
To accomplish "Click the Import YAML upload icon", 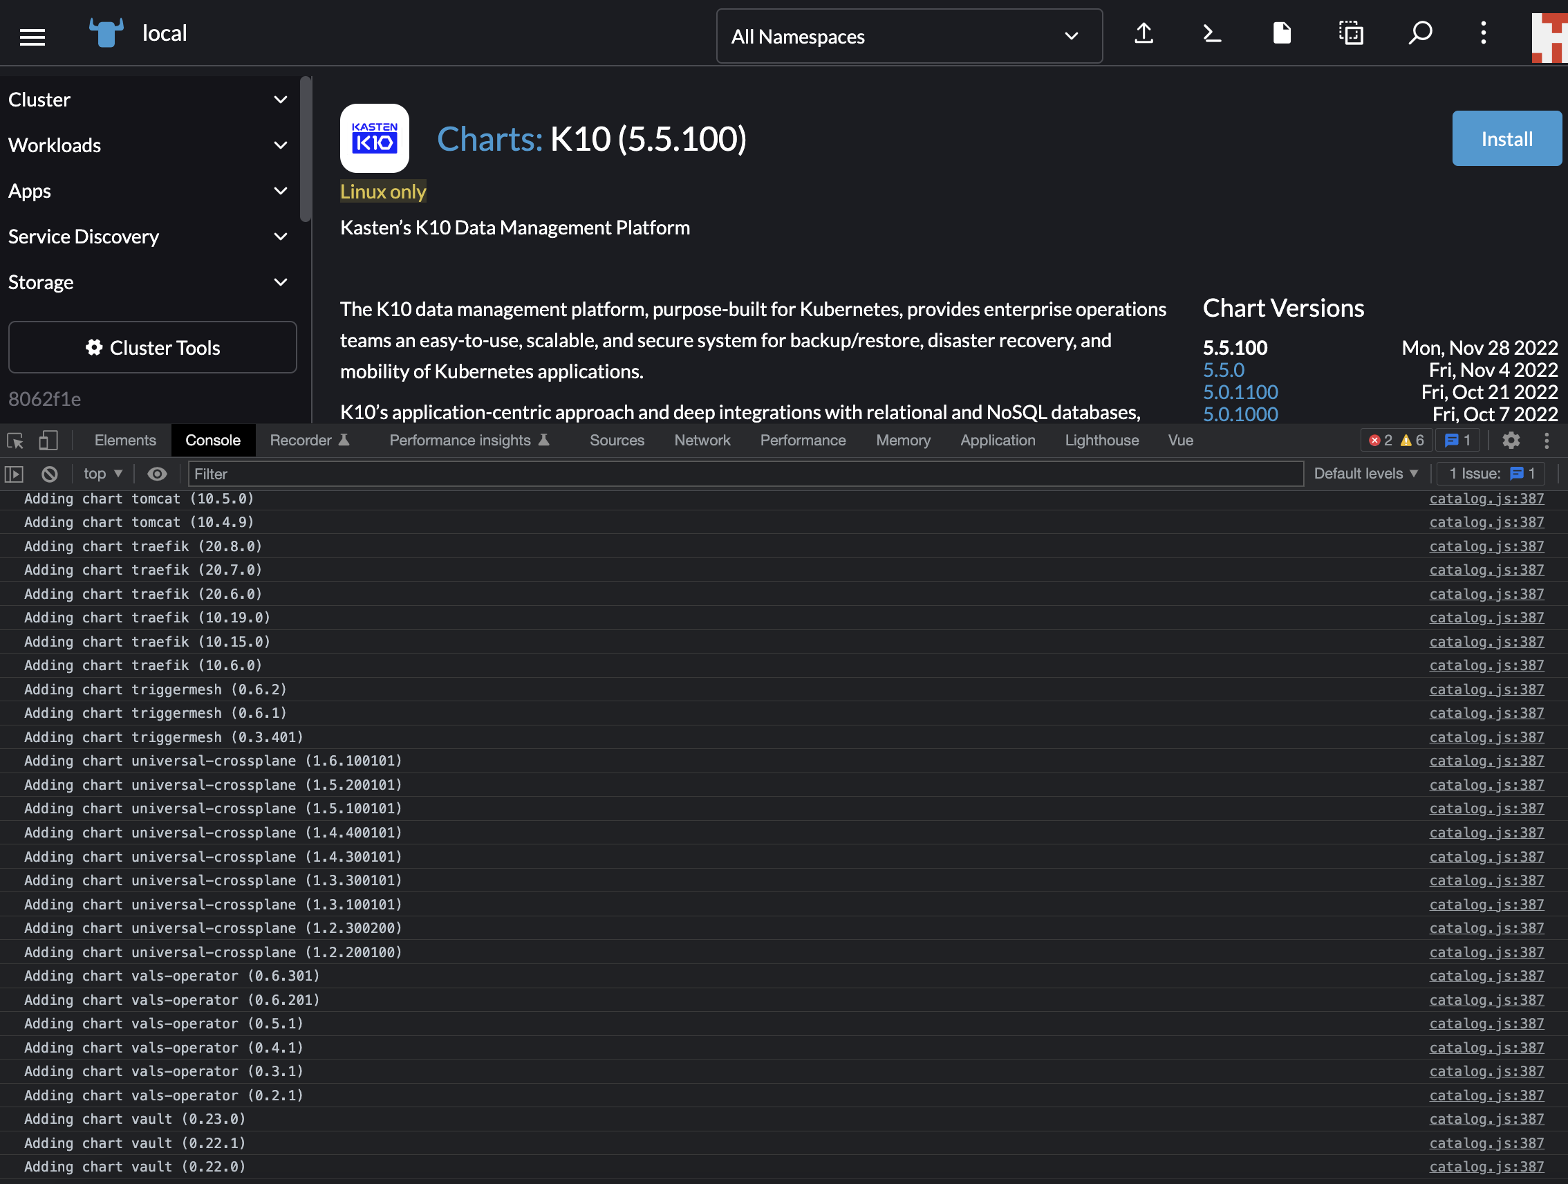I will point(1144,33).
